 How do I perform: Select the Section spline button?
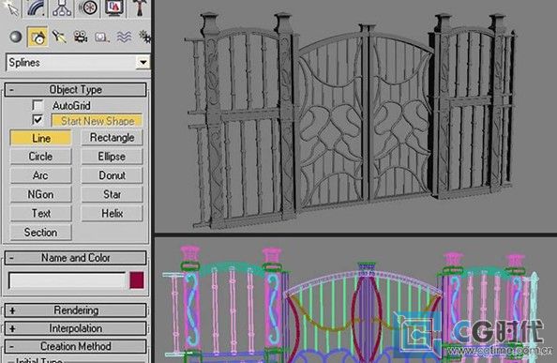click(x=41, y=233)
